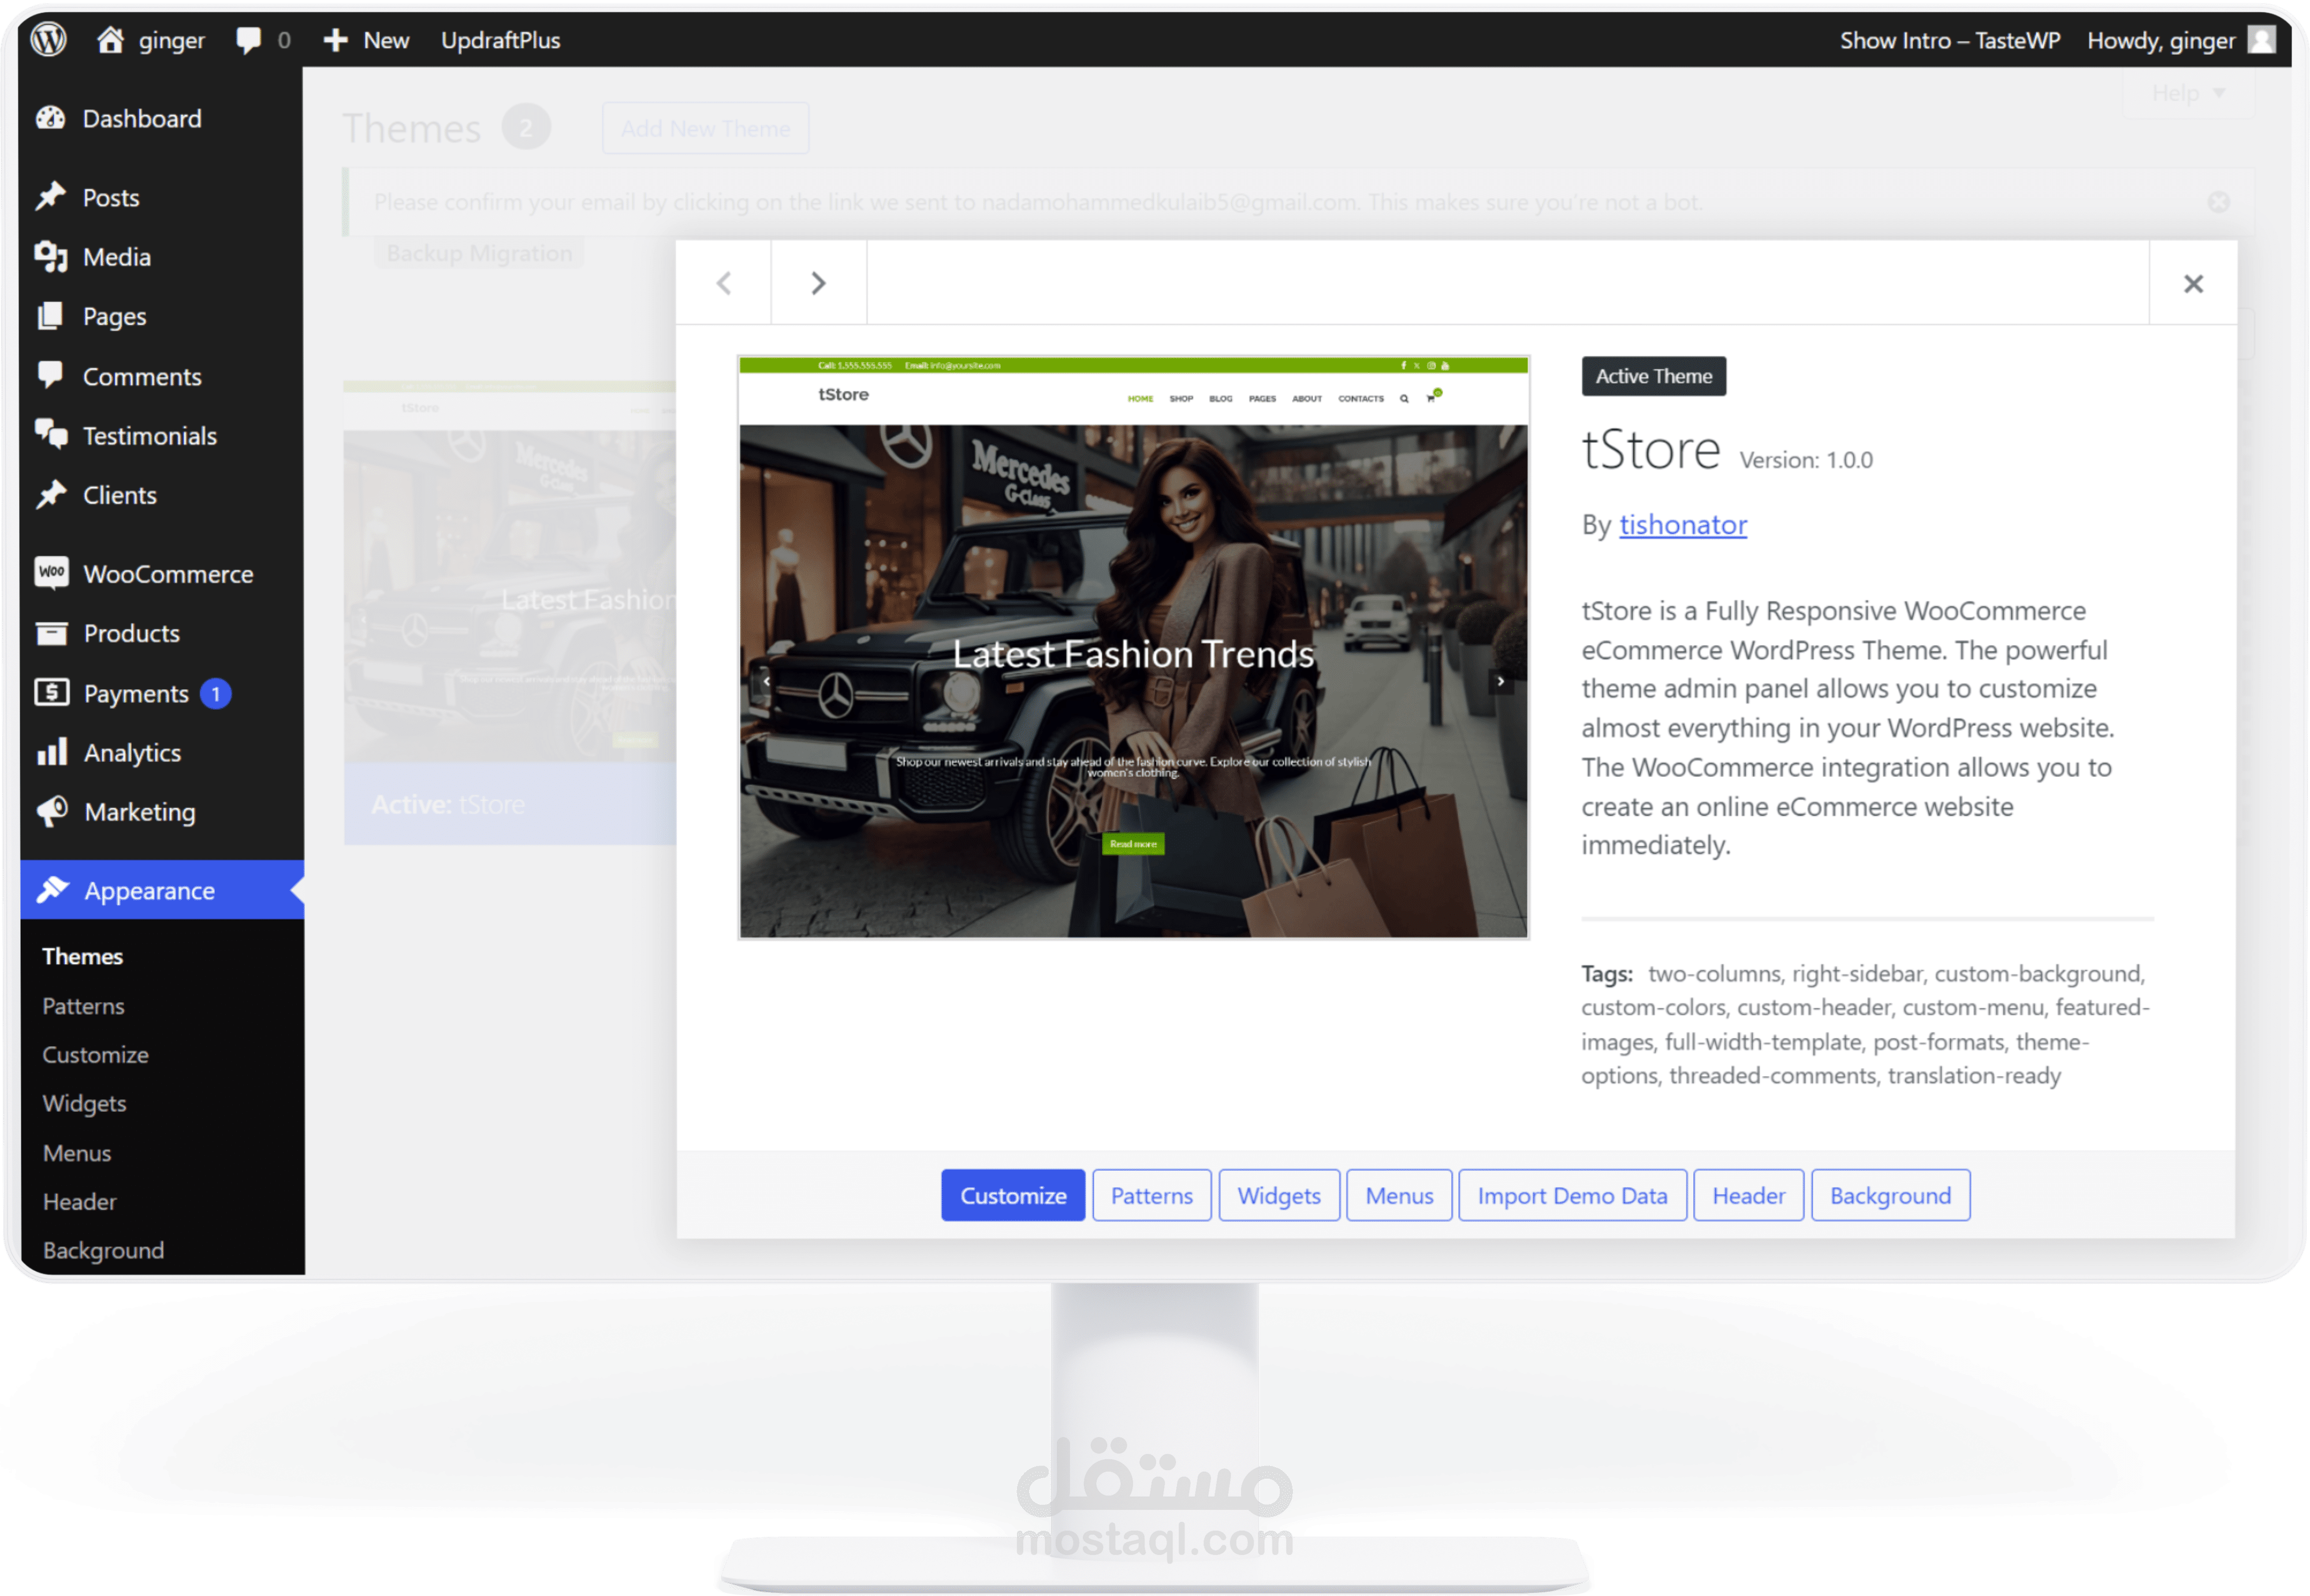2310x1596 pixels.
Task: Dismiss the email confirmation notice
Action: tap(2219, 202)
